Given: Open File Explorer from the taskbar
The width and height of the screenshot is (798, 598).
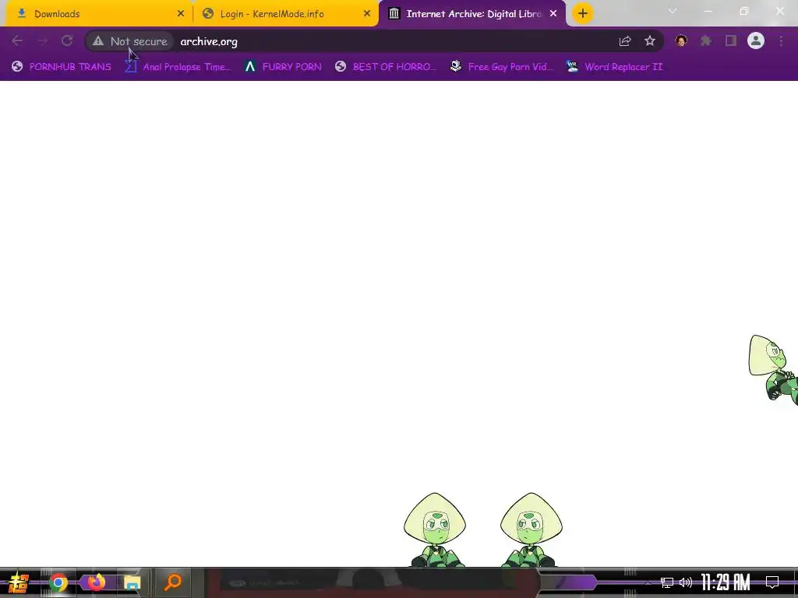Looking at the screenshot, I should pyautogui.click(x=132, y=582).
